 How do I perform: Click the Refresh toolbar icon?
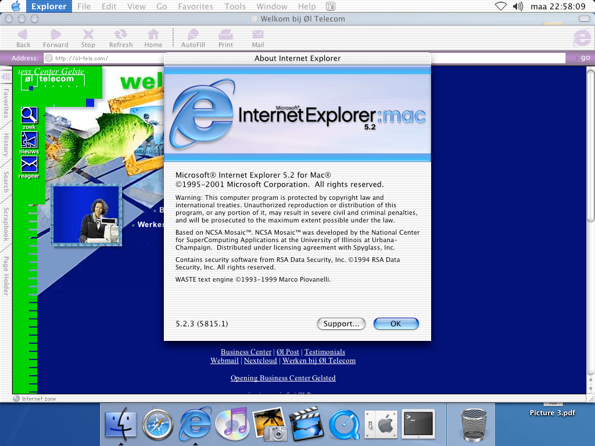pos(121,35)
